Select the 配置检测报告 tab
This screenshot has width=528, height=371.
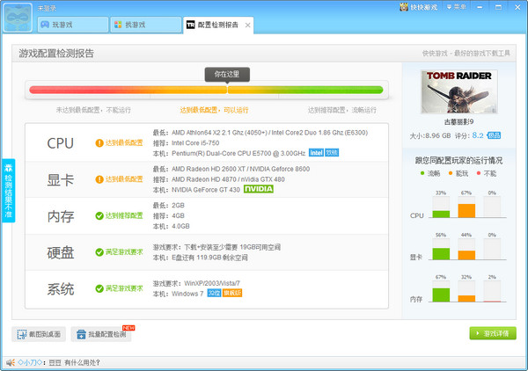[218, 25]
